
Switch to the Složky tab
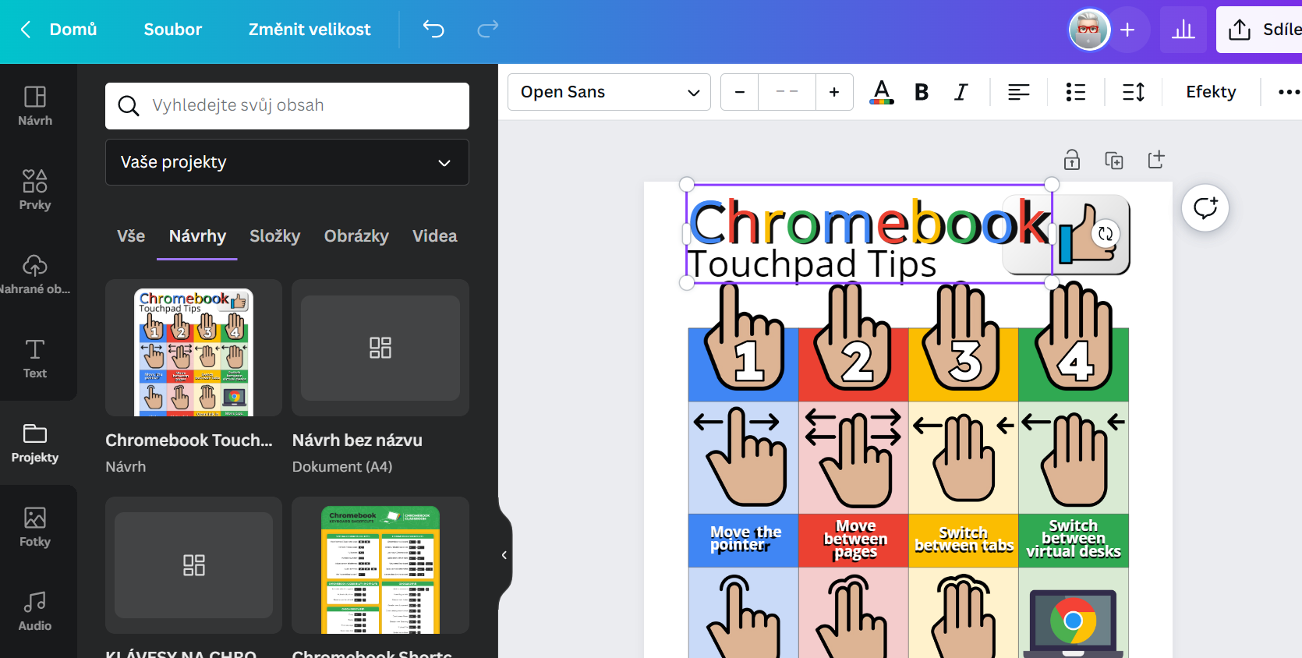tap(274, 236)
